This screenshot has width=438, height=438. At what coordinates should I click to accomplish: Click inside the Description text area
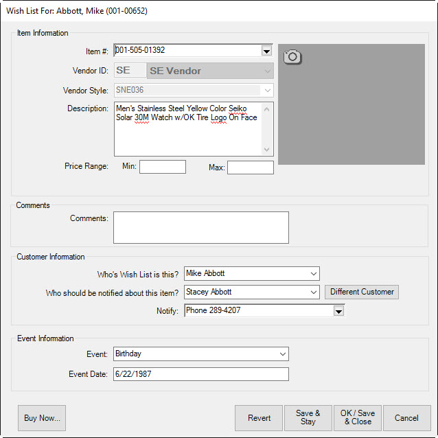188,137
